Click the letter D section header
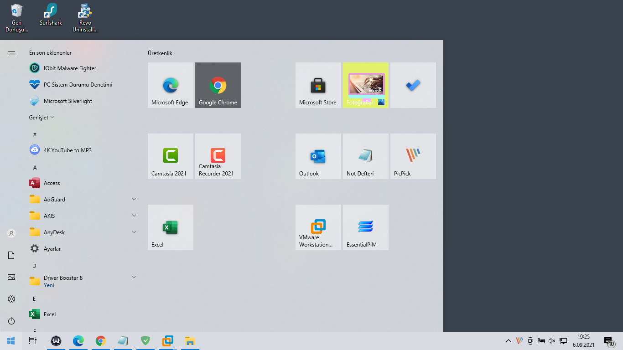This screenshot has width=623, height=350. coord(34,266)
